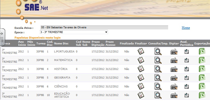Screen dimensions: 210x101
Task: Export L.PORTUGUESA via Excel icon
Action: click(202, 51)
